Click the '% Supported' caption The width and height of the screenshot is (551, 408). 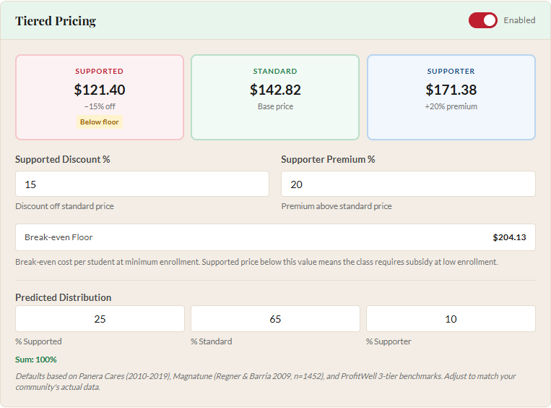pos(38,341)
